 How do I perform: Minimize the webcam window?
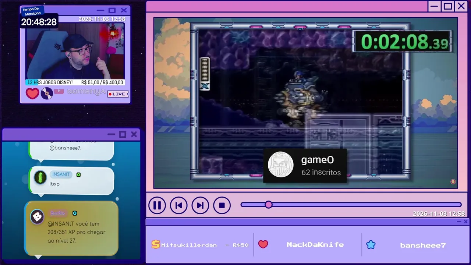point(100,10)
